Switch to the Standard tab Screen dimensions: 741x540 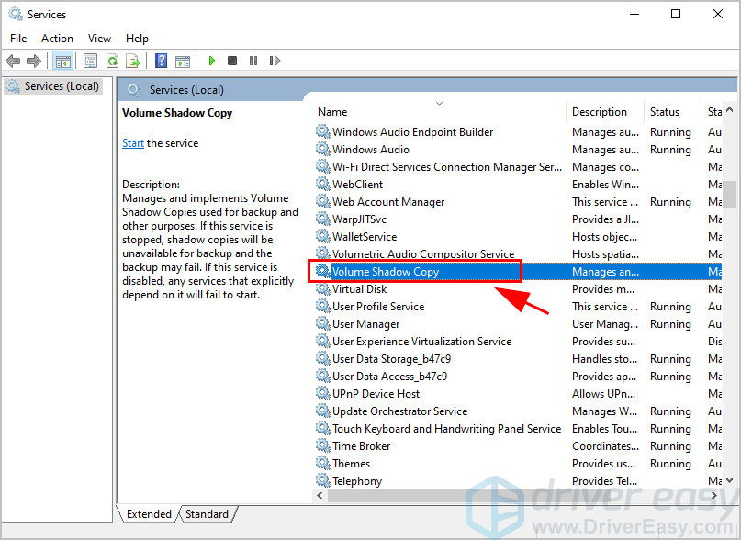click(208, 514)
